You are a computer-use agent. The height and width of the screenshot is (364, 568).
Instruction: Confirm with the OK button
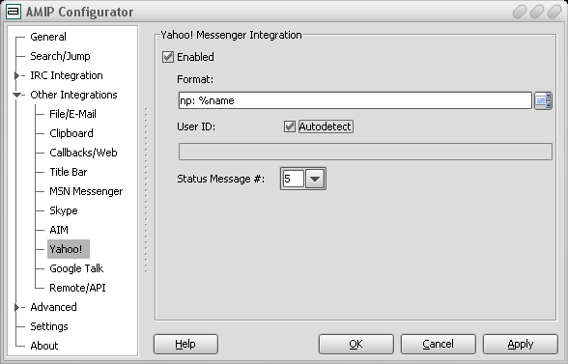356,344
